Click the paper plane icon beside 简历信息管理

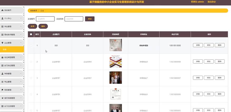(x=2, y=98)
